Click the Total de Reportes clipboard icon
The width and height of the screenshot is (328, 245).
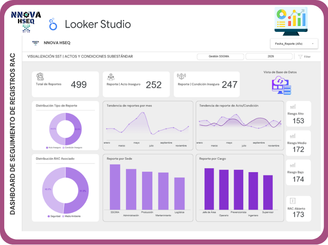pyautogui.click(x=40, y=76)
